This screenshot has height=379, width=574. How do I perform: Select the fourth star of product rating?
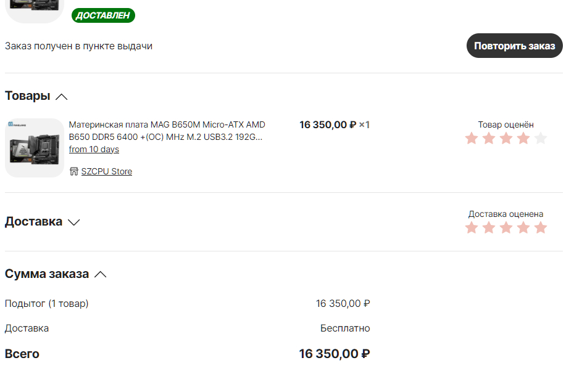point(523,138)
